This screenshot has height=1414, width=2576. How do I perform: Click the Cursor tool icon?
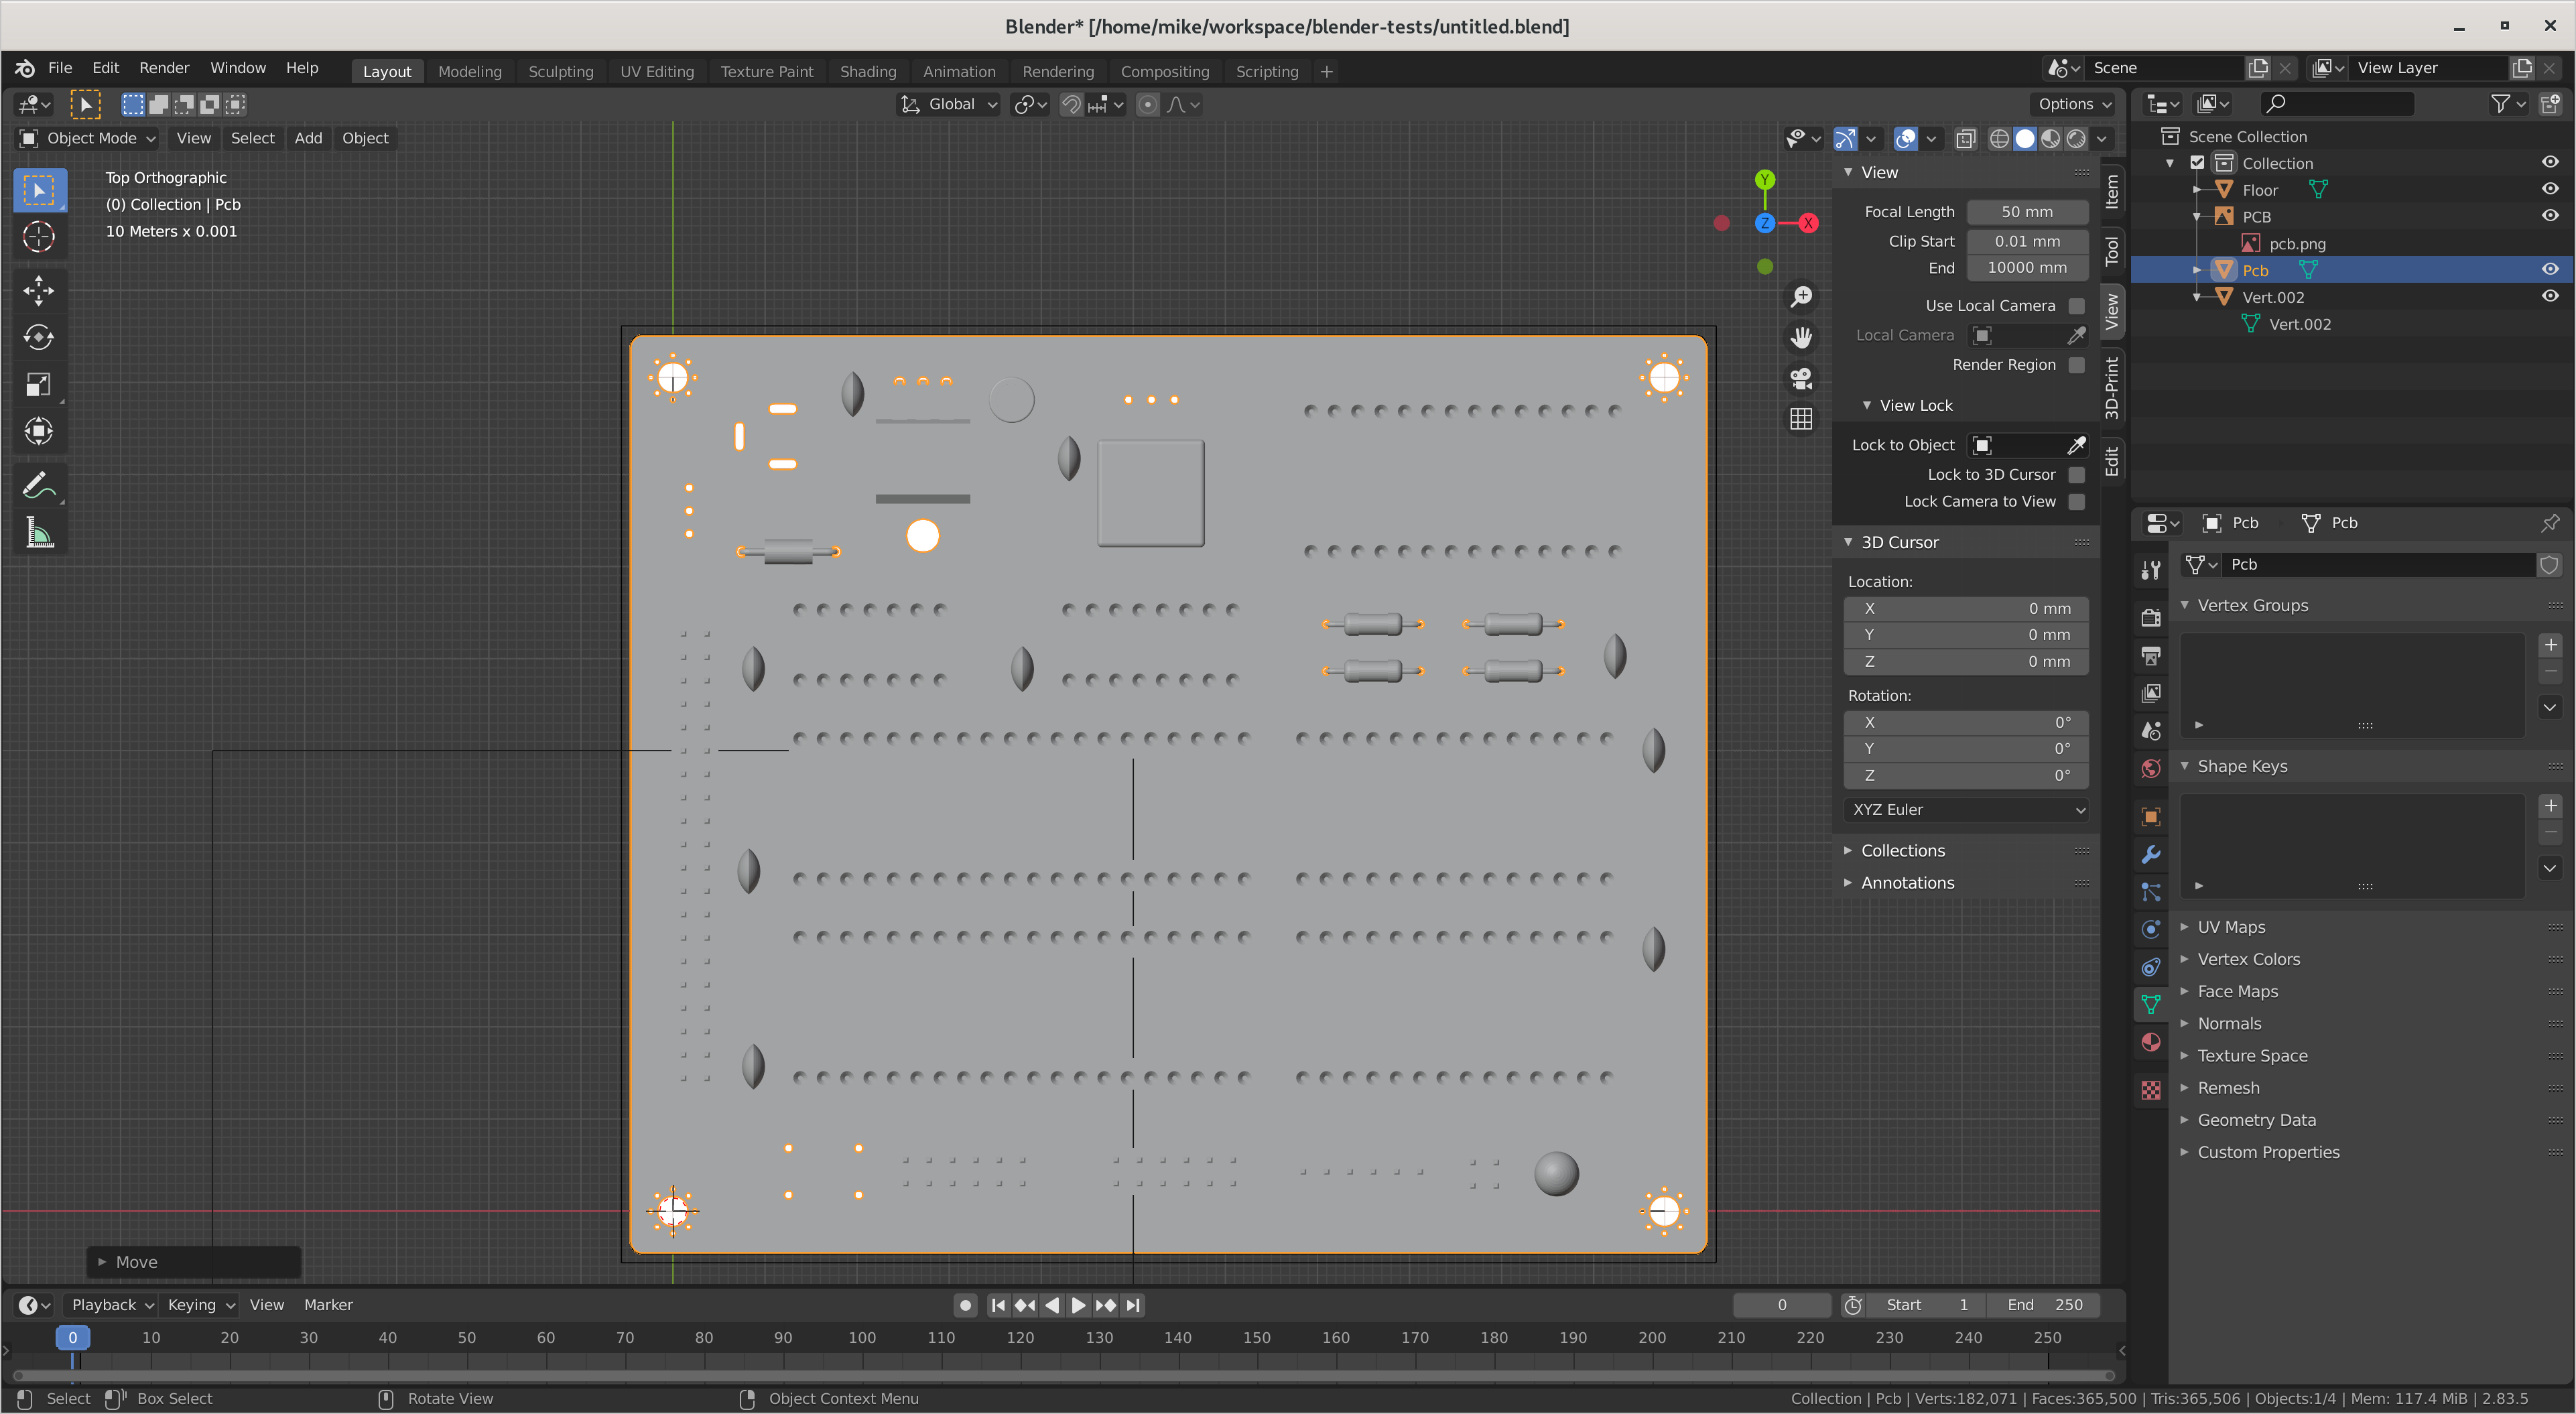point(38,237)
